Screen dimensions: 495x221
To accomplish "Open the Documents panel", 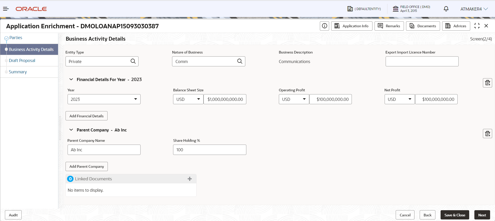I will tap(423, 26).
